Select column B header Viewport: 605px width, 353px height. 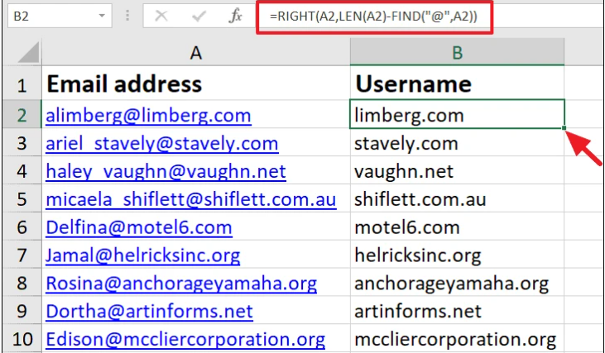click(457, 52)
